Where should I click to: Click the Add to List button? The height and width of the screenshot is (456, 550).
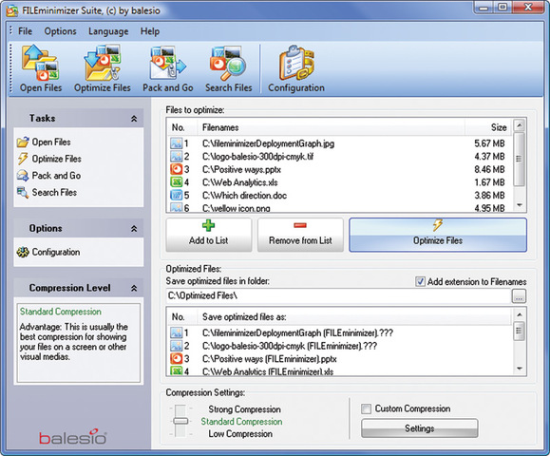click(209, 235)
